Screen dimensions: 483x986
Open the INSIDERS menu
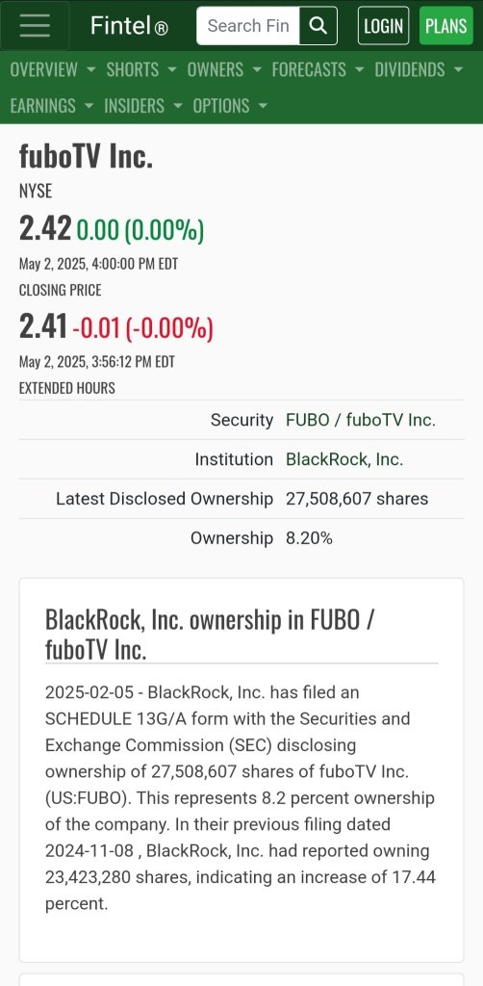(143, 106)
